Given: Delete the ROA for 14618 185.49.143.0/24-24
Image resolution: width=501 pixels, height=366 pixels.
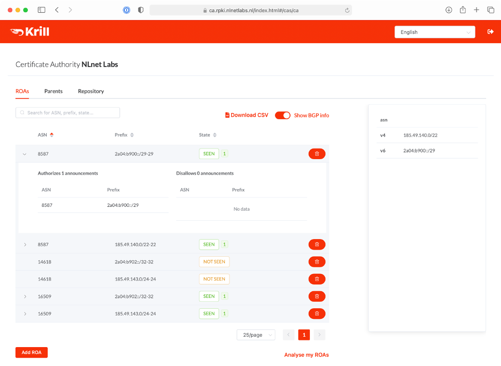Looking at the screenshot, I should (317, 279).
